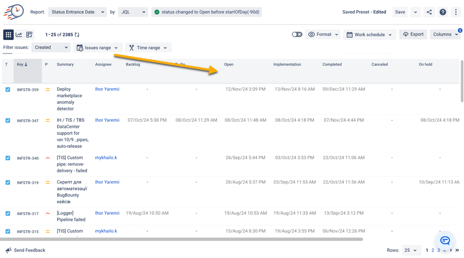Jump to last page double arrow

[x=457, y=250]
